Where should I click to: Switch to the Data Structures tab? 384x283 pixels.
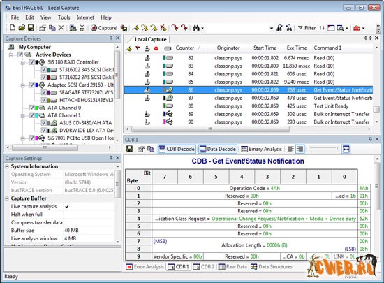(x=272, y=267)
